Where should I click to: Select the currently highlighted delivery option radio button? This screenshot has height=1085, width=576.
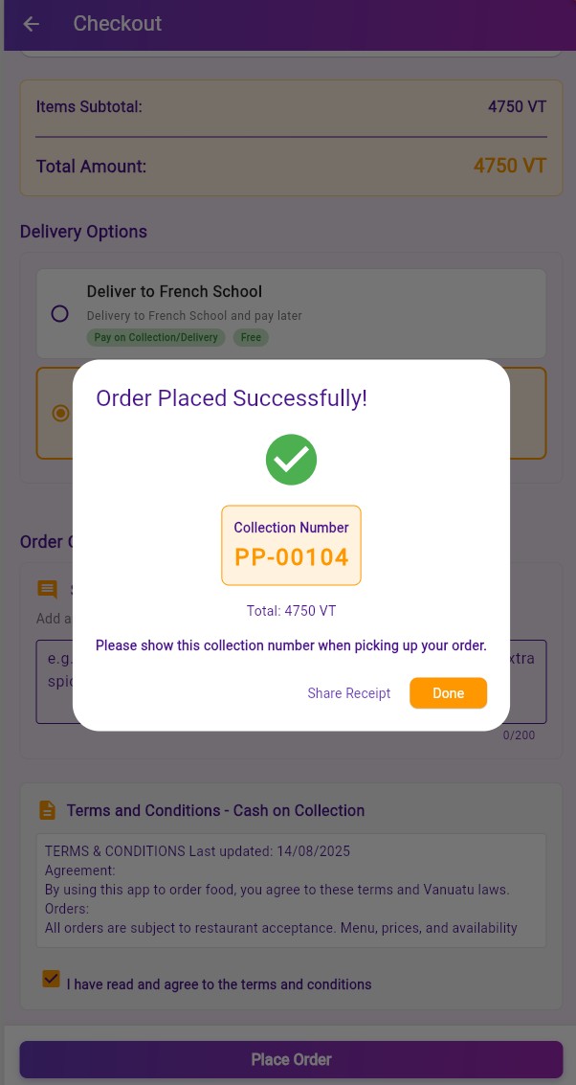(x=60, y=413)
